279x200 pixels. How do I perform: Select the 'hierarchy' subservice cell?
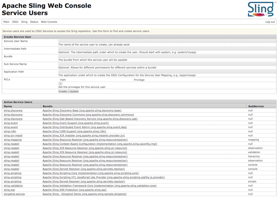click(254, 156)
